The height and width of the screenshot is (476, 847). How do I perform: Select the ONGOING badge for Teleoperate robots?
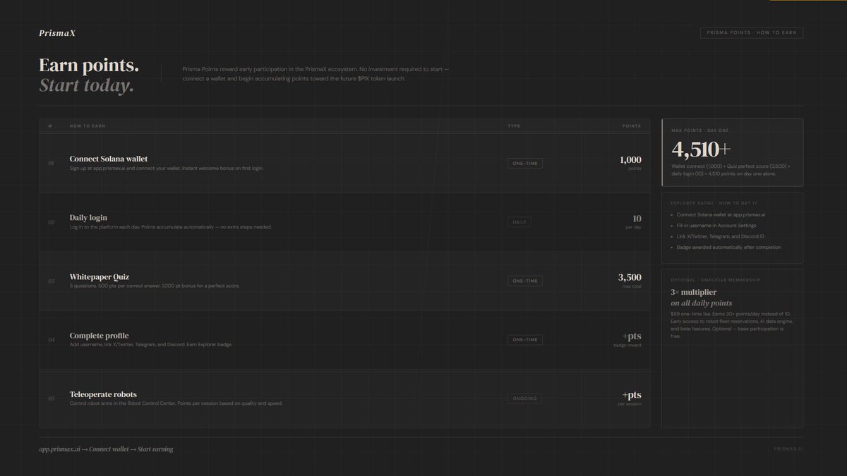[x=524, y=398]
